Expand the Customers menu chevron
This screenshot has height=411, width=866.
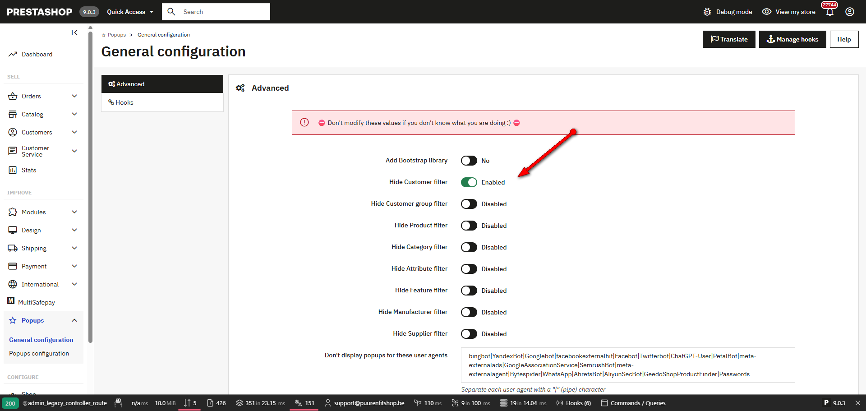[x=74, y=132]
